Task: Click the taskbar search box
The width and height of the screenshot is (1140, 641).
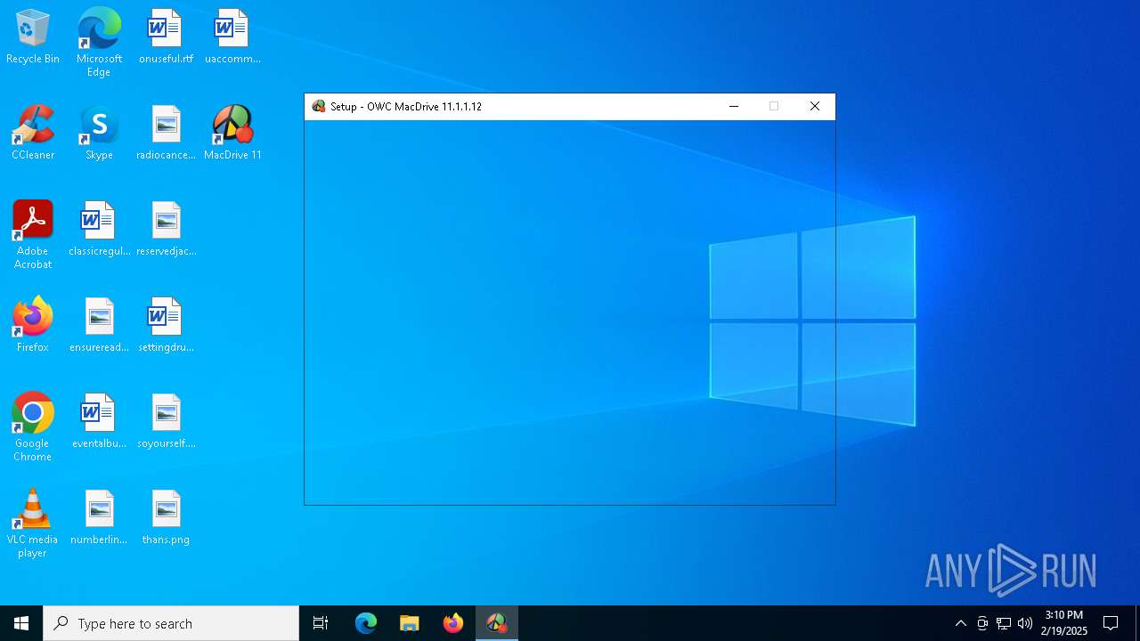Action: coord(171,623)
